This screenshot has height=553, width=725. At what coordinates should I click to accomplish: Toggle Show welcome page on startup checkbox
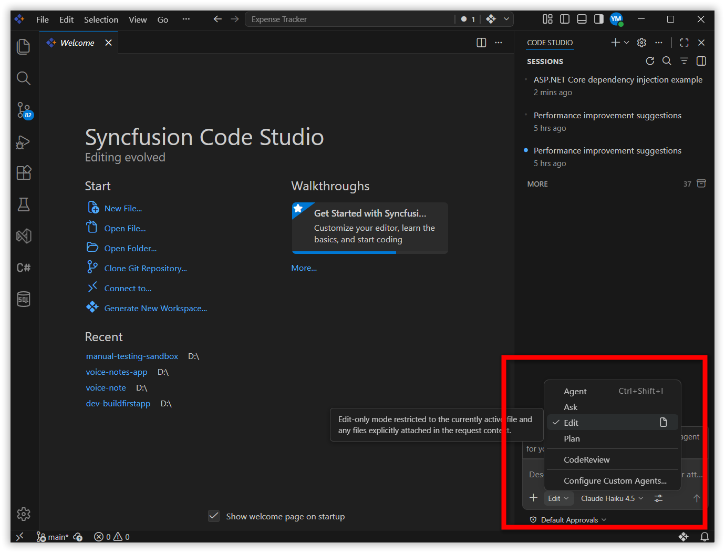[214, 516]
